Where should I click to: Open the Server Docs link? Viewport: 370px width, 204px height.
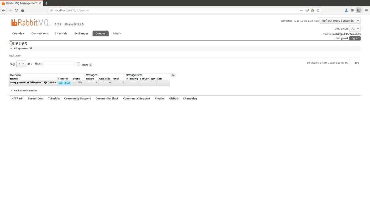click(36, 99)
